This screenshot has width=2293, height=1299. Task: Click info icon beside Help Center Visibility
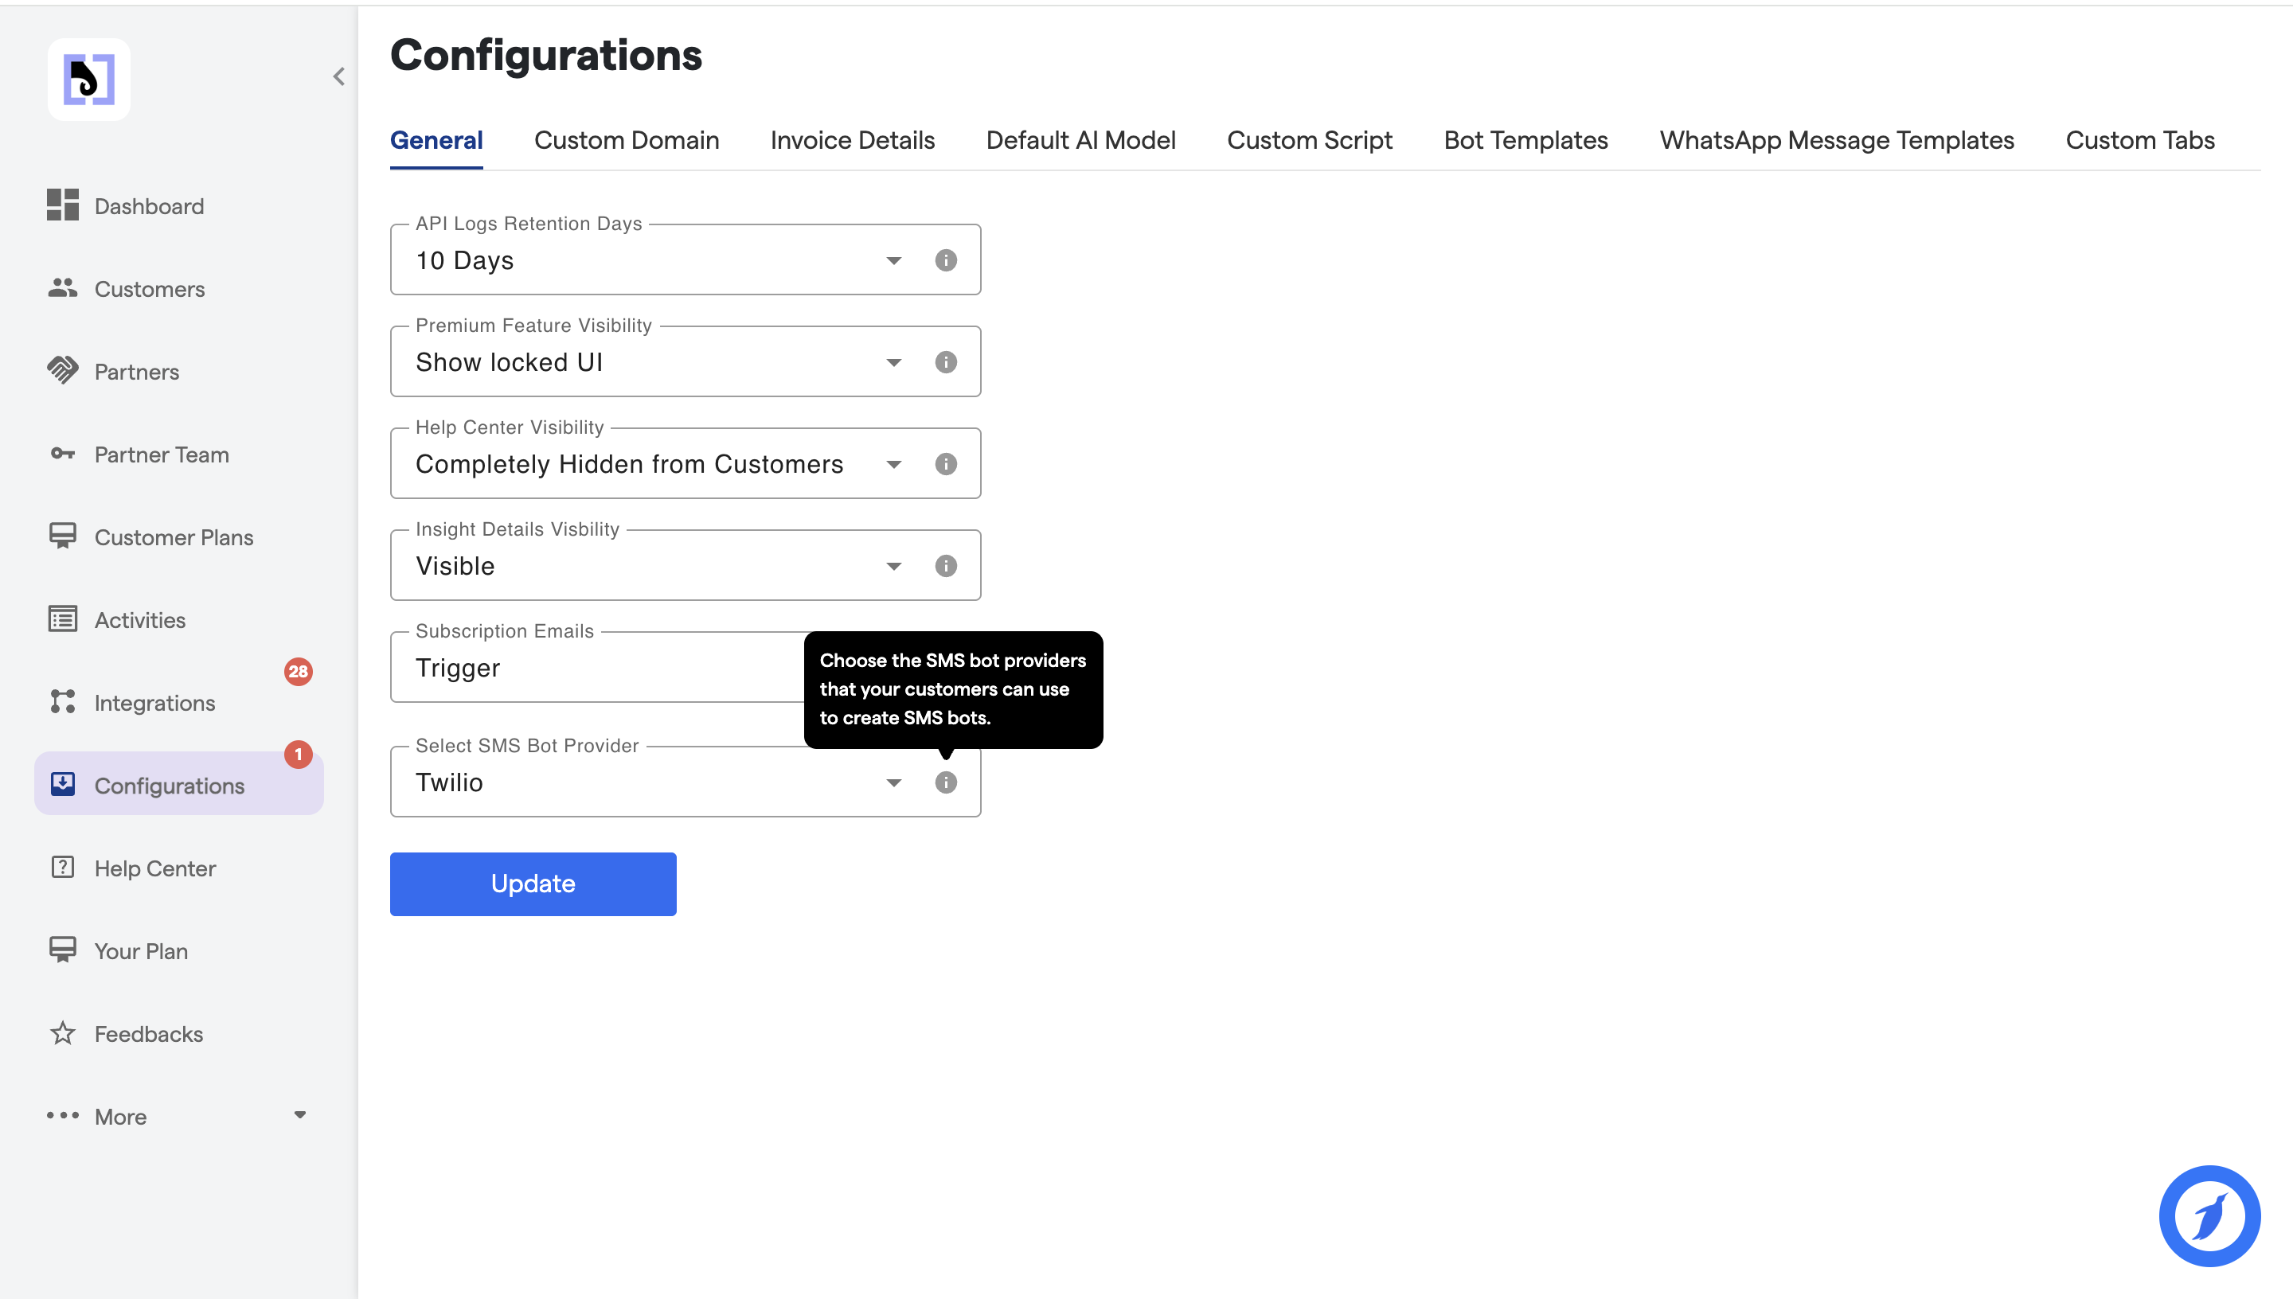(x=946, y=464)
